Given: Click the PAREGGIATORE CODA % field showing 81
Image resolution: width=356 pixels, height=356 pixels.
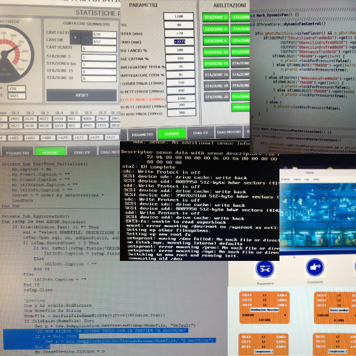Looking at the screenshot, I should (181, 75).
